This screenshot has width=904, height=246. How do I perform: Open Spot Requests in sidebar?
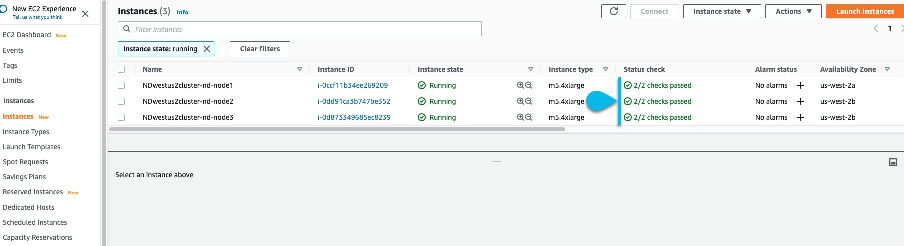coord(25,162)
